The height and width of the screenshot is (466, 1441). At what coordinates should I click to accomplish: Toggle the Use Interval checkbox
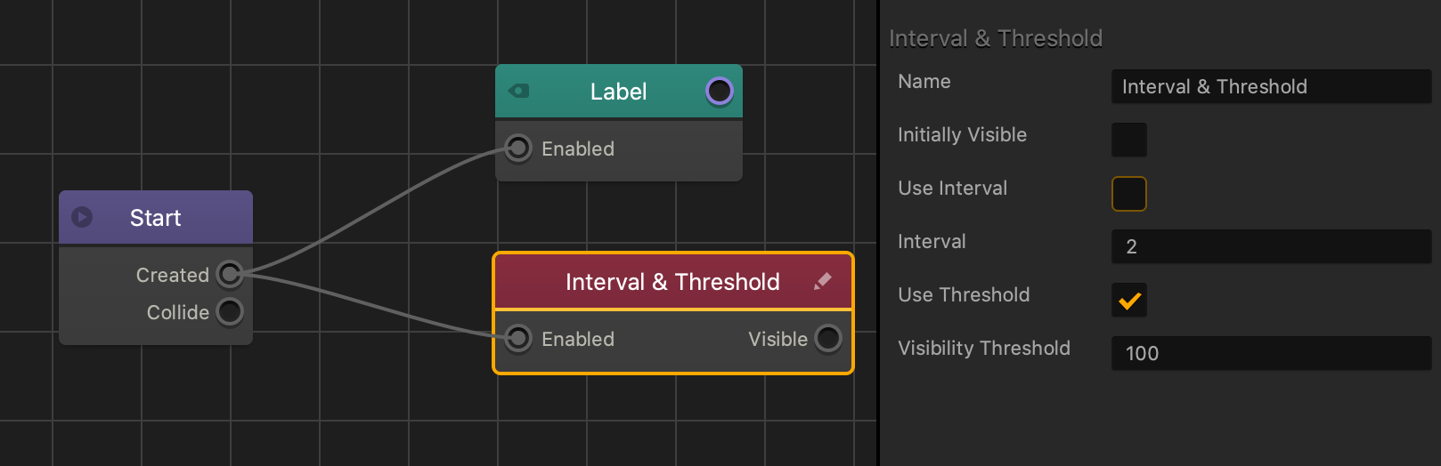pos(1128,193)
